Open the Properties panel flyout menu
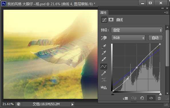 click(166, 13)
